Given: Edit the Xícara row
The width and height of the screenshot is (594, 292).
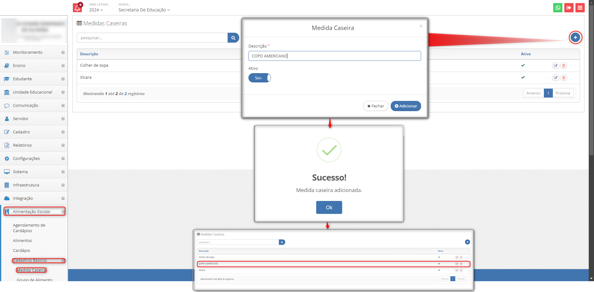Looking at the screenshot, I should 556,77.
